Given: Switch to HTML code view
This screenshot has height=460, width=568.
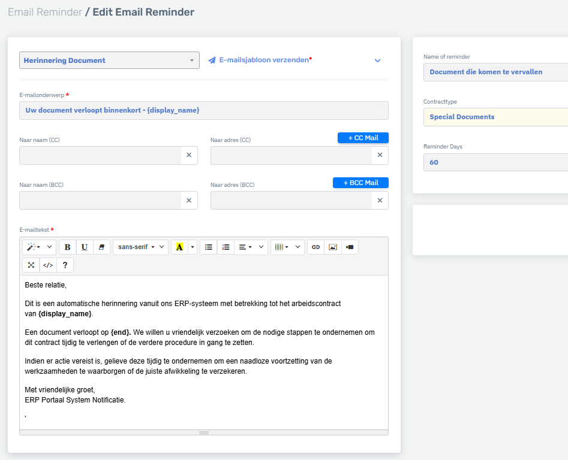Looking at the screenshot, I should (47, 265).
